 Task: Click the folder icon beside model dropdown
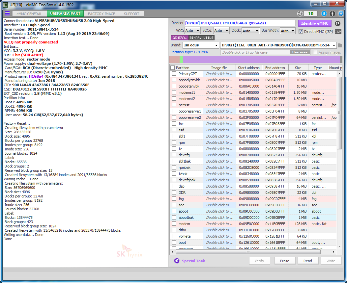340,45
